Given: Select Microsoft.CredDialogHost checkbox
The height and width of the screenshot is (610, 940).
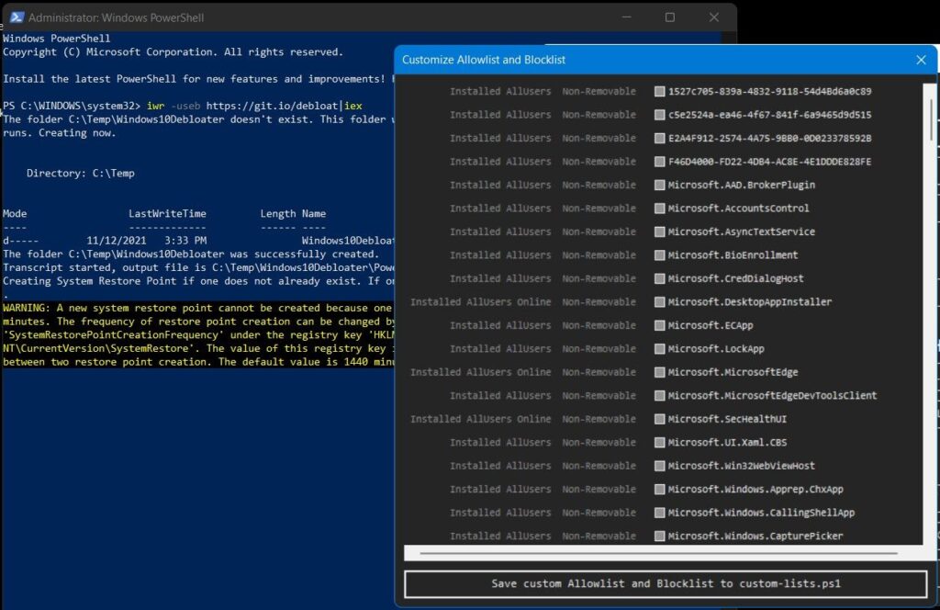Looking at the screenshot, I should point(659,278).
